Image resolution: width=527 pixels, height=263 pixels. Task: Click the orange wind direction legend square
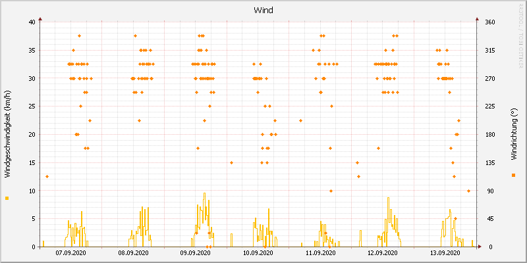pos(513,175)
